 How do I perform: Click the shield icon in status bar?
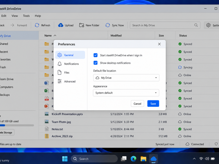click(x=216, y=144)
